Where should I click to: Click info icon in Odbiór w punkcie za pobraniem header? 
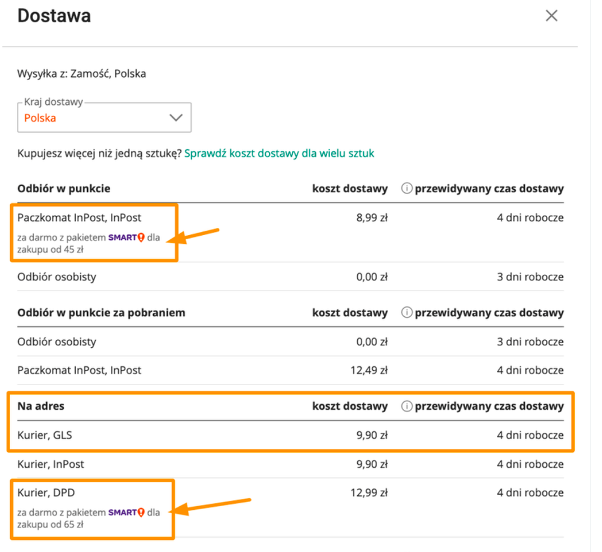tap(407, 313)
